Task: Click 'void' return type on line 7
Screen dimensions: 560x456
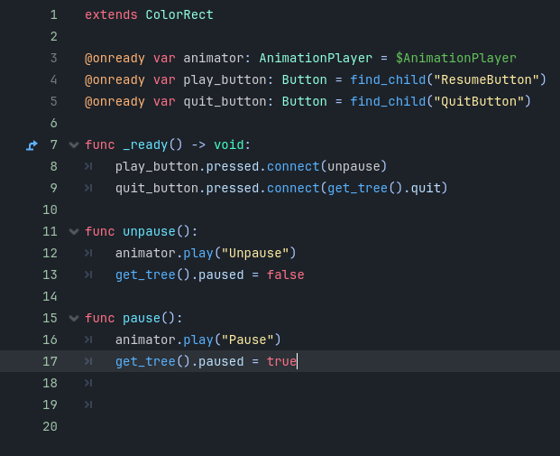Action: click(x=228, y=144)
